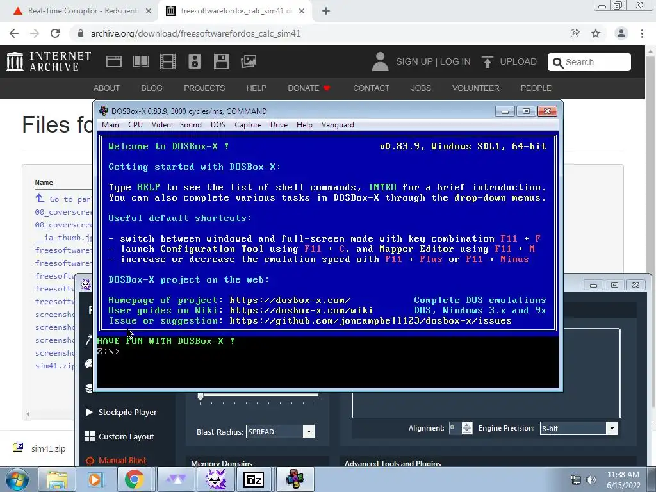The image size is (656, 492).
Task: Open the PROJECTS nav link
Action: (204, 88)
